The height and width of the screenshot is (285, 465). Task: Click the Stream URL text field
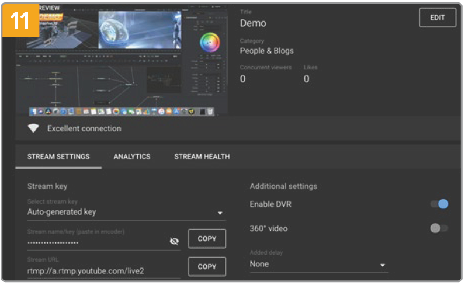point(103,270)
